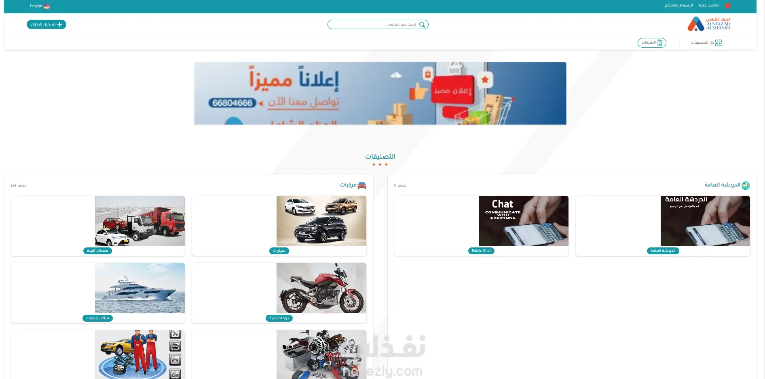Screen dimensions: 765x379
Task: Click the red car vehicles icon
Action: pyautogui.click(x=362, y=185)
